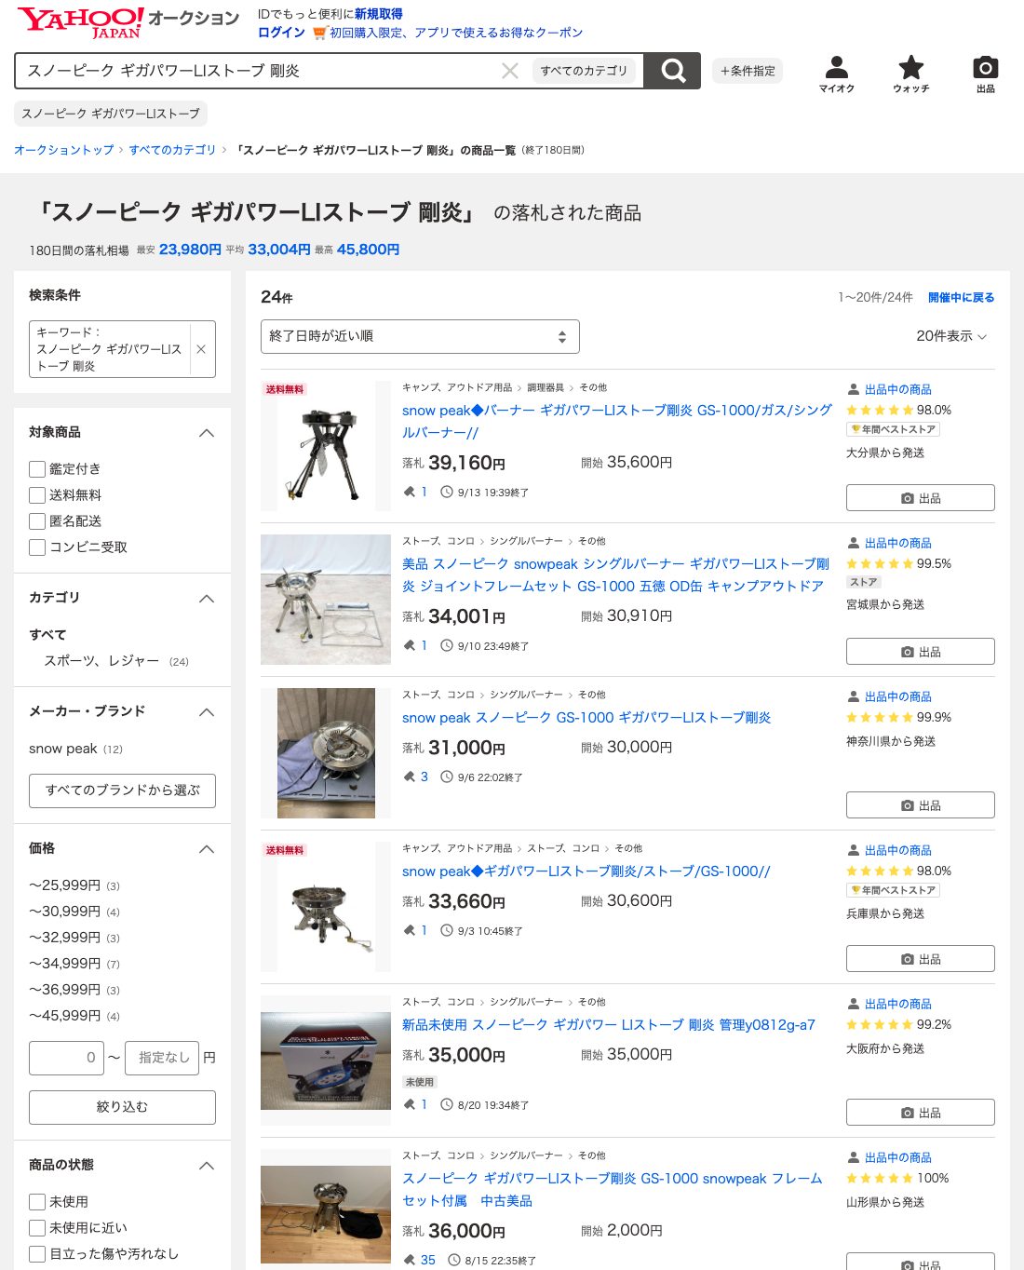The height and width of the screenshot is (1270, 1024).
Task: Check the 未使用 condition checkbox
Action: (x=37, y=1202)
